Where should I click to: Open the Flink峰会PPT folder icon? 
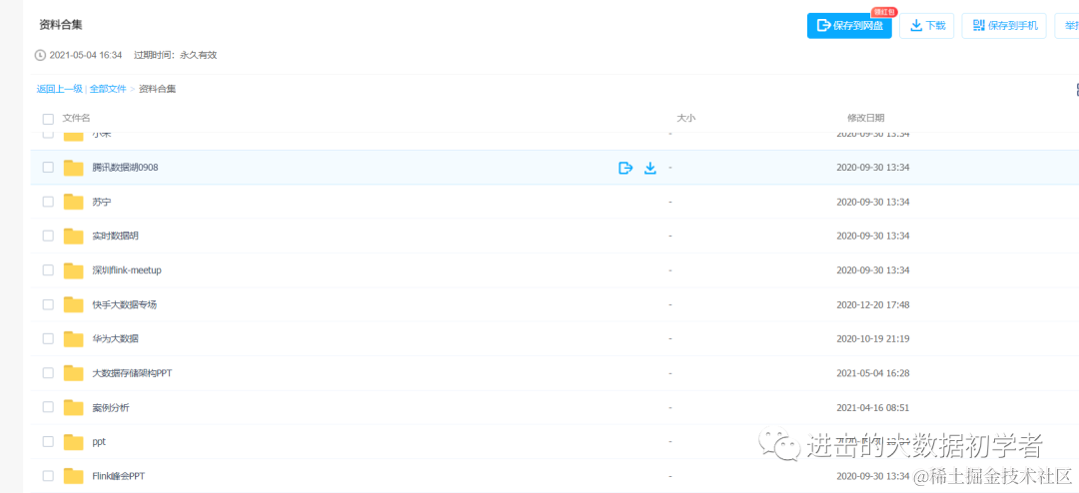point(74,476)
